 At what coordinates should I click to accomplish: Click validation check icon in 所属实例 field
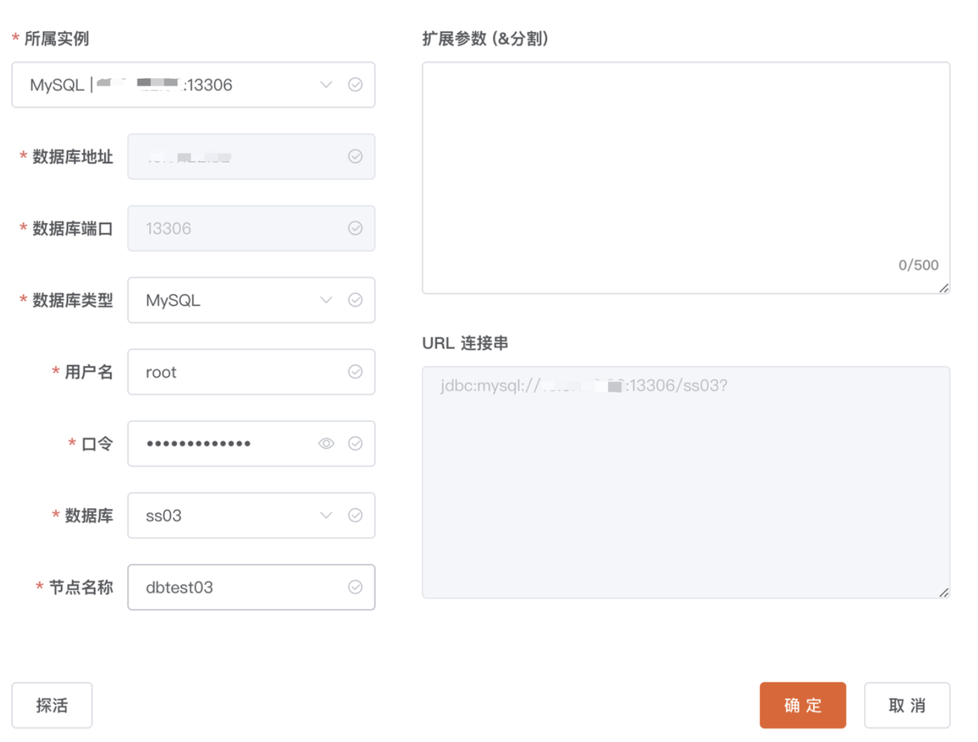click(x=355, y=85)
